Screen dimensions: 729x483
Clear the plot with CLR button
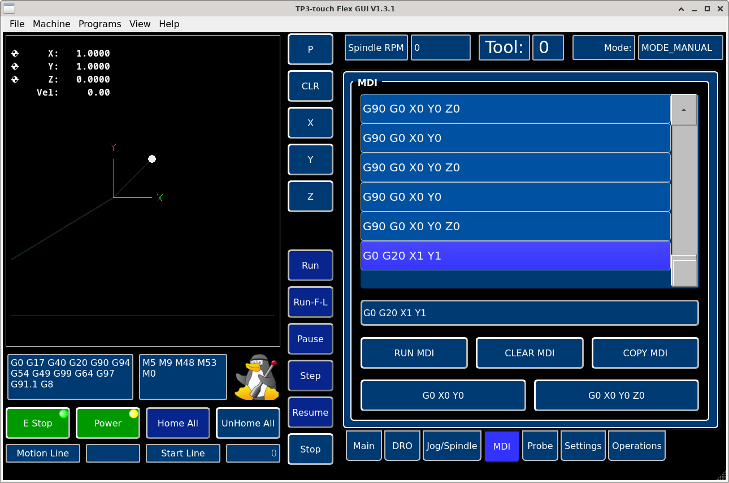pyautogui.click(x=310, y=86)
